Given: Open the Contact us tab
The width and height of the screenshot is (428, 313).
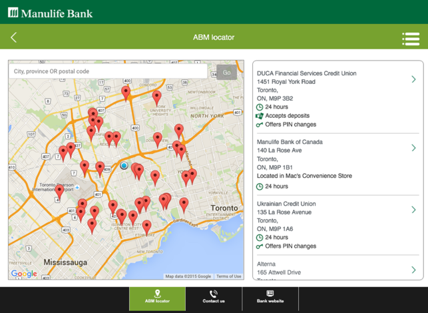Looking at the screenshot, I should [x=214, y=299].
